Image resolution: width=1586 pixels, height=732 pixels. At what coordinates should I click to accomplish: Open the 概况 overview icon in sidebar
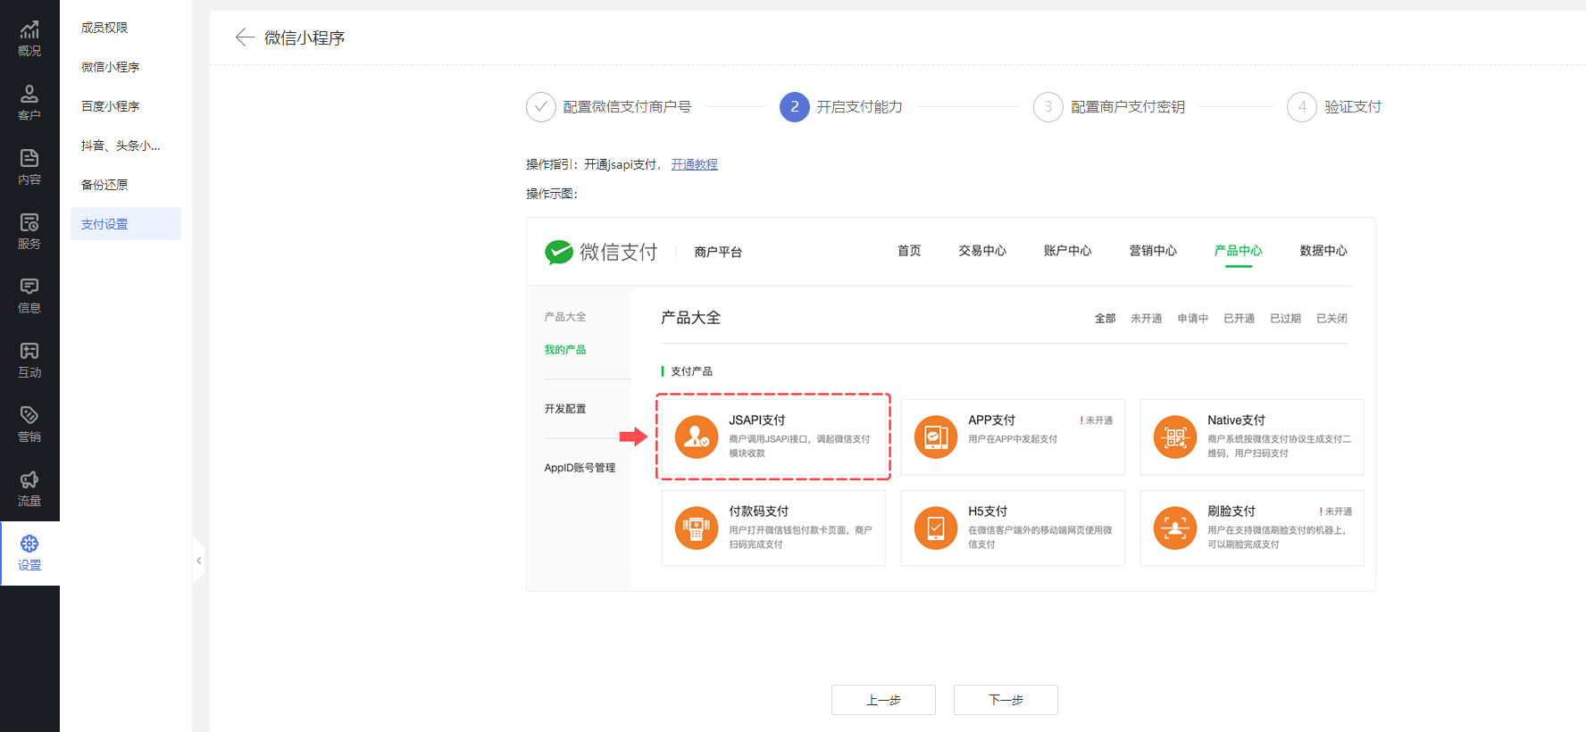29,39
